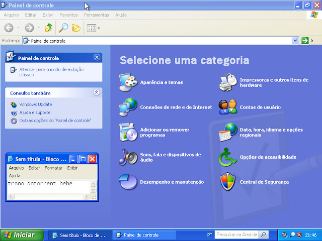Open the Opções de acessibilidade text link

click(268, 157)
